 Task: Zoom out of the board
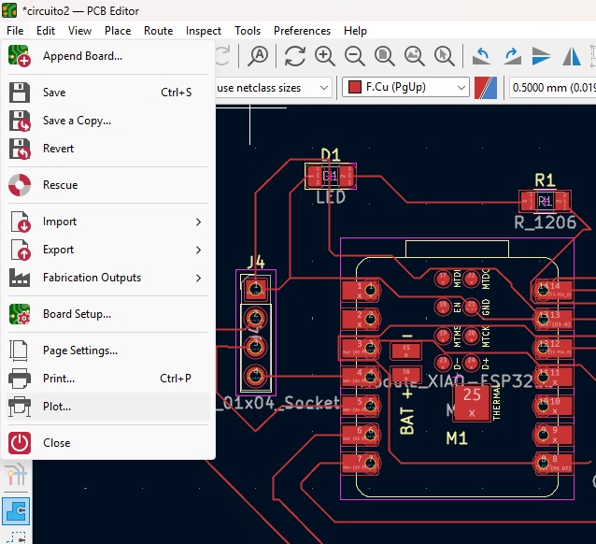click(x=354, y=56)
